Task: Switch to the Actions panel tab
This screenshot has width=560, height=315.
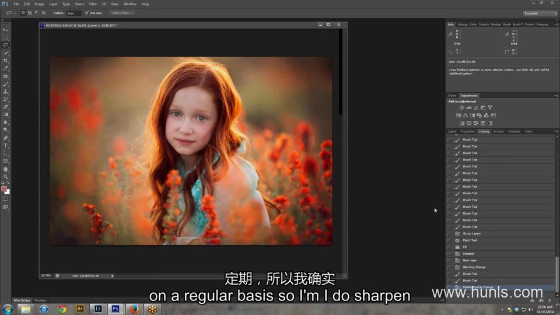Action: click(x=499, y=131)
